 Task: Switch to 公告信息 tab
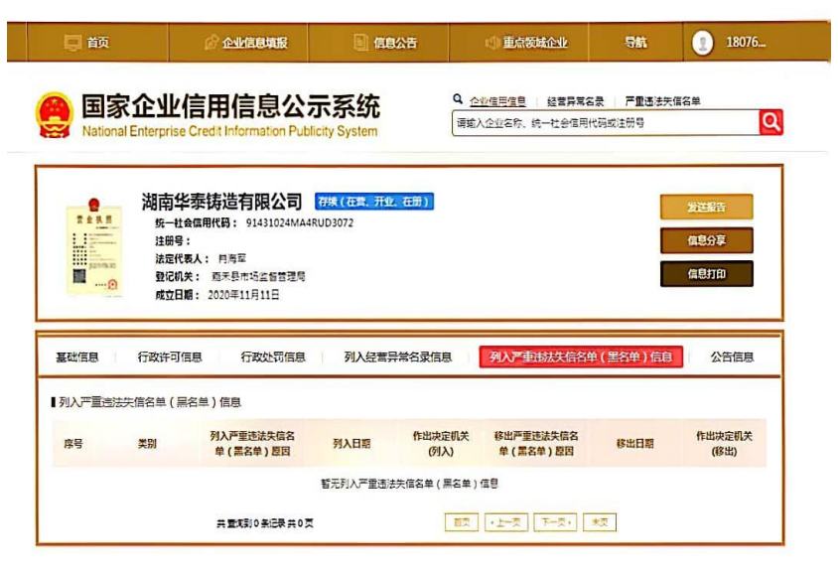point(732,357)
